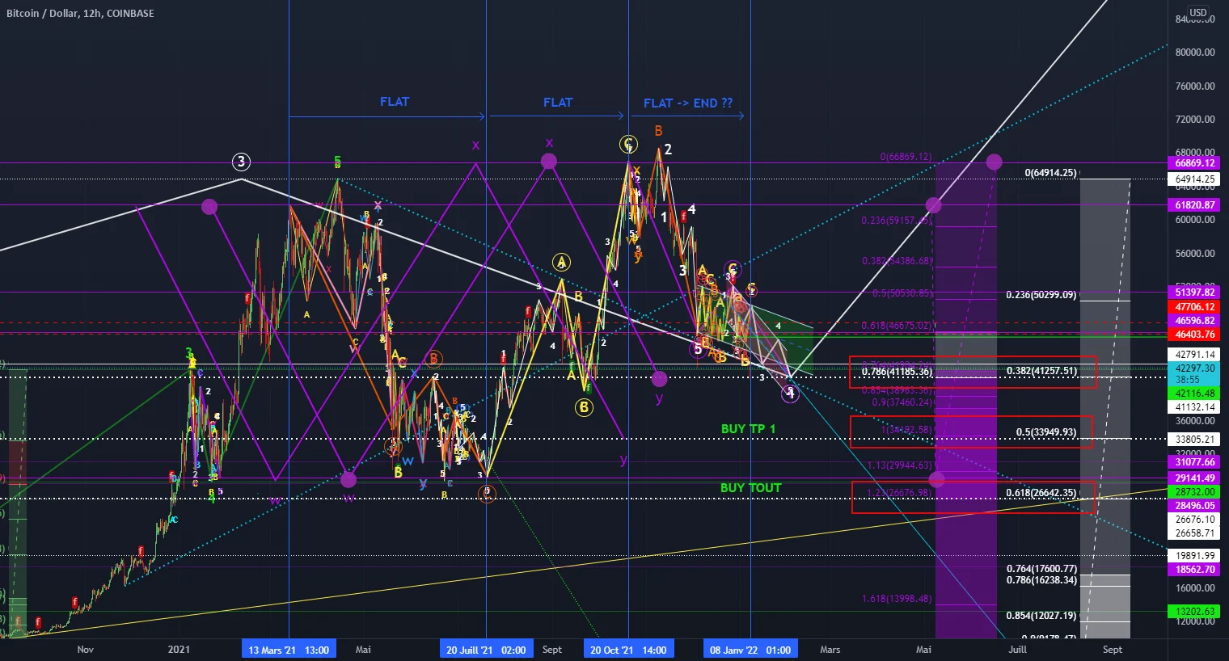This screenshot has height=661, width=1229.
Task: Click the purple 29141.49 price label
Action: click(x=1195, y=478)
